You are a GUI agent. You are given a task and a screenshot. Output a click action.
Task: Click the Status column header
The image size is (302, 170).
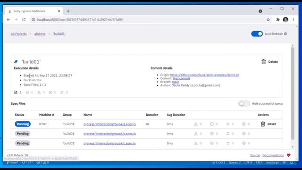(19, 115)
